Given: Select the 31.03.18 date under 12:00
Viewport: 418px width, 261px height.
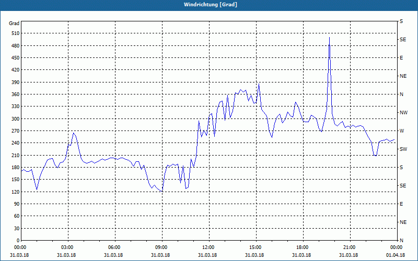Looking at the screenshot, I should click(x=207, y=255).
